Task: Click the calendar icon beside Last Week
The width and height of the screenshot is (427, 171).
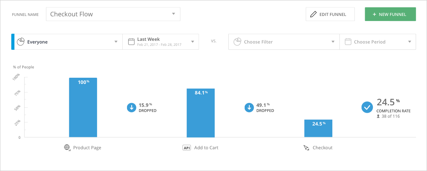Action: pyautogui.click(x=131, y=42)
